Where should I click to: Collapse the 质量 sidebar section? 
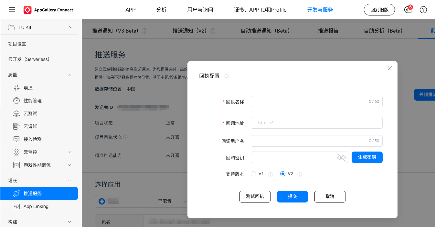(x=69, y=75)
